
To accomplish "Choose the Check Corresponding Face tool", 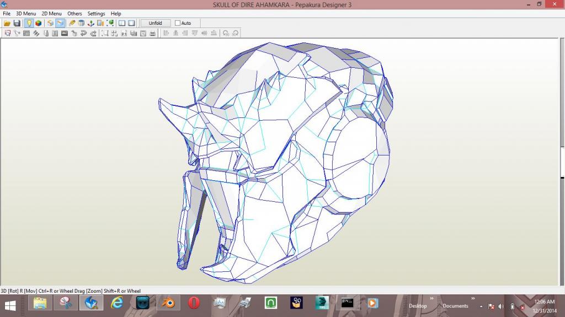I will [74, 33].
